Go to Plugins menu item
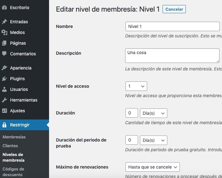 [x=25, y=79]
